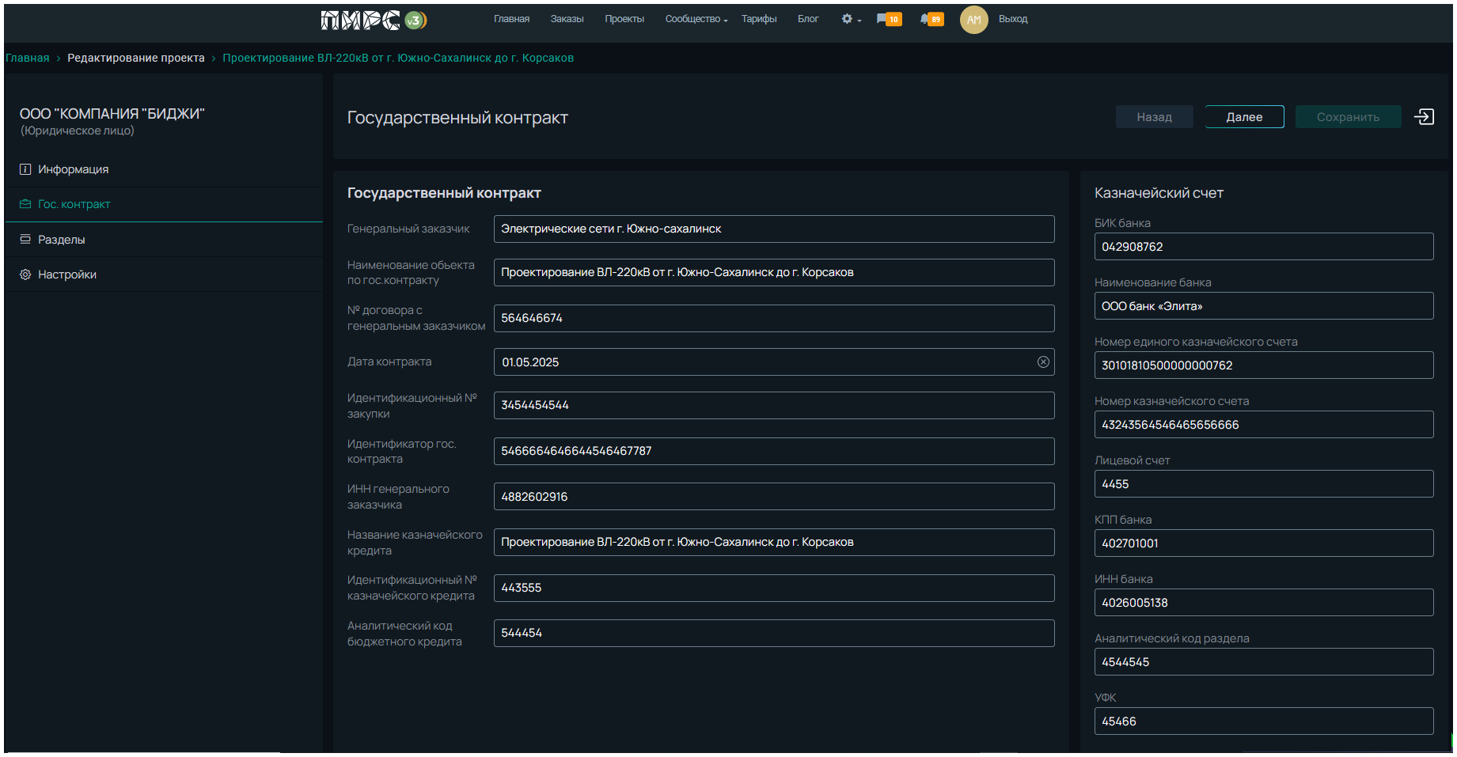Image resolution: width=1457 pixels, height=757 pixels.
Task: Click the Лицевой счет field
Action: pos(1264,484)
